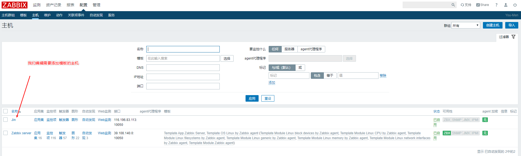Open the help question mark
Screen dimensions: 521x156
point(496,5)
